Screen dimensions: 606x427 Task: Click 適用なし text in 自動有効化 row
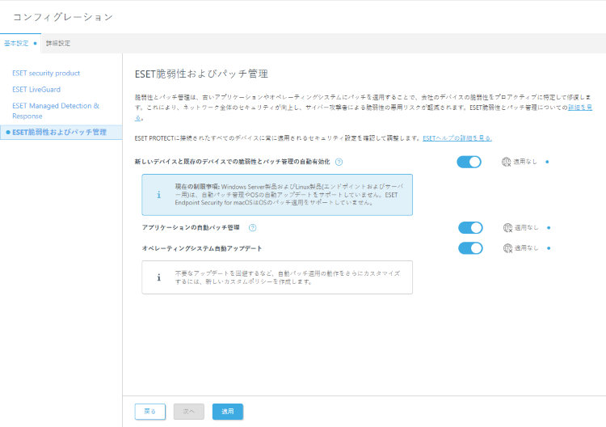click(525, 162)
